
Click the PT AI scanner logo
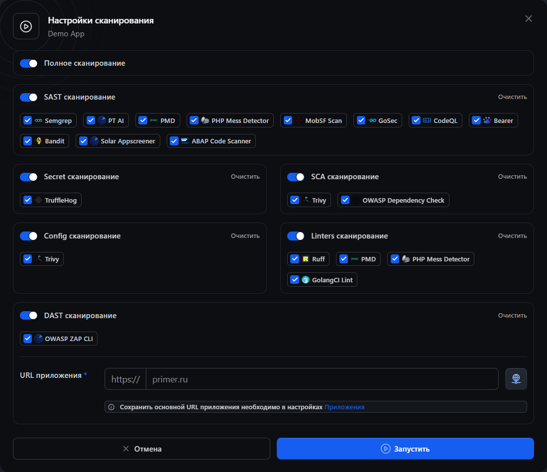tap(102, 120)
